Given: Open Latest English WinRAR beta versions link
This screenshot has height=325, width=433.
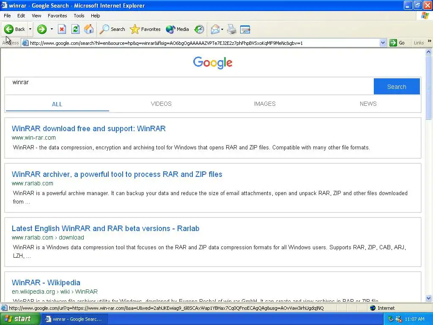Looking at the screenshot, I should coord(105,229).
